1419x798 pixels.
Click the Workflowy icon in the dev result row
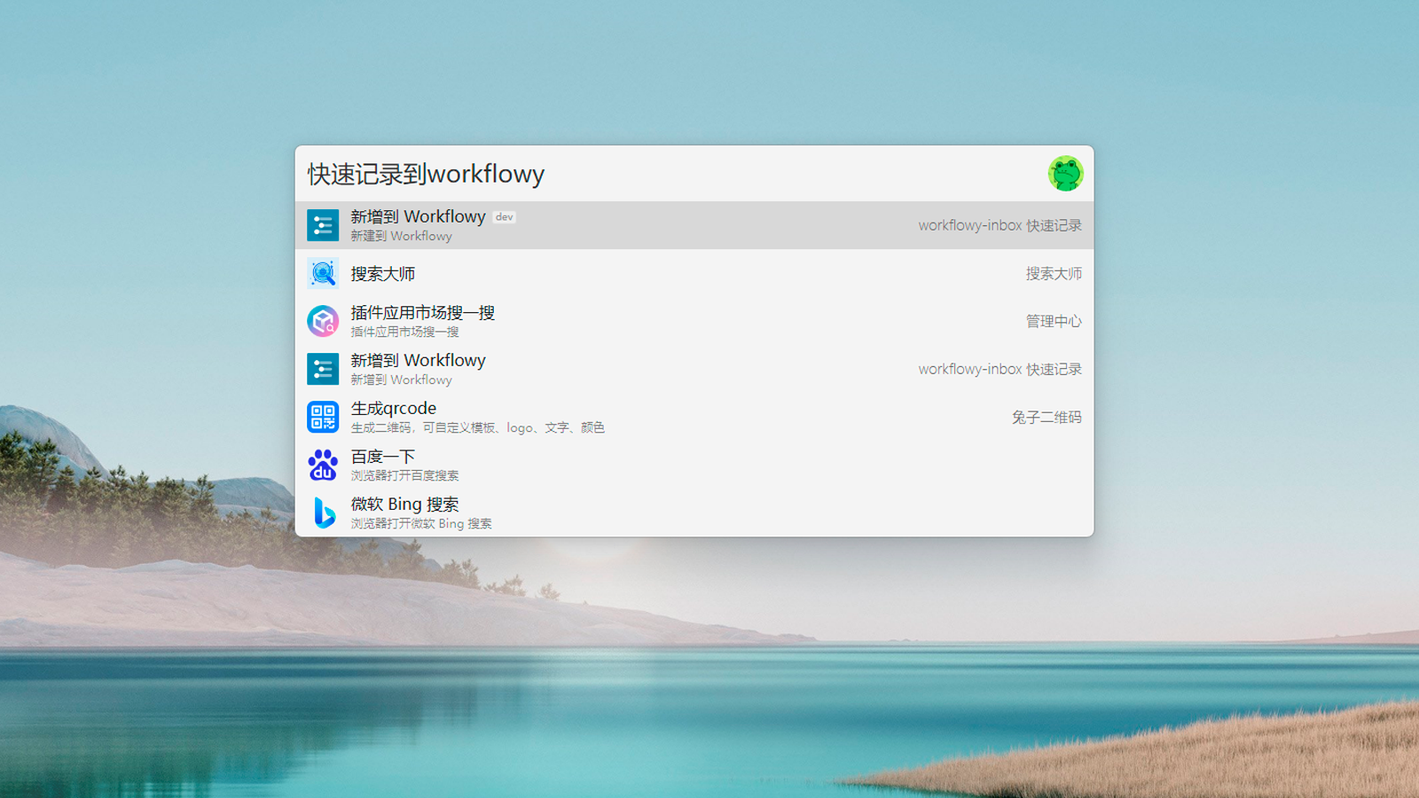pos(323,225)
